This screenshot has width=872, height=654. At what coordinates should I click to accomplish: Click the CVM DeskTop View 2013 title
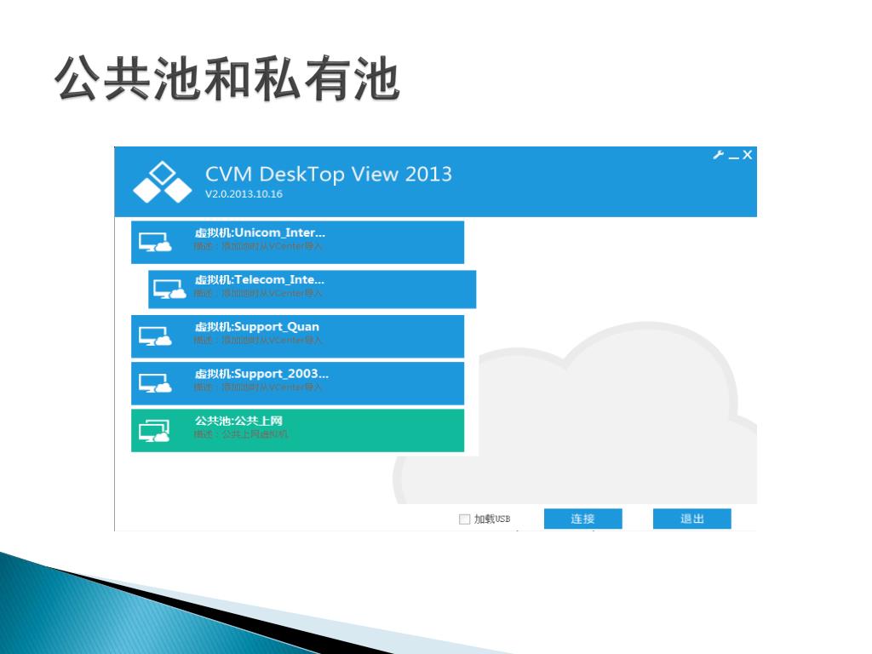[x=329, y=174]
